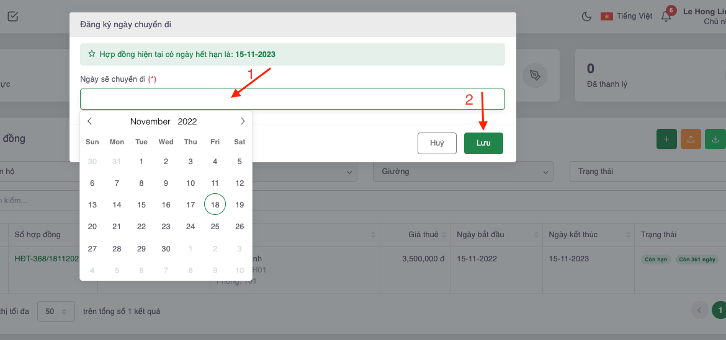Select November 25 in calendar
The height and width of the screenshot is (340, 726).
[x=215, y=227]
